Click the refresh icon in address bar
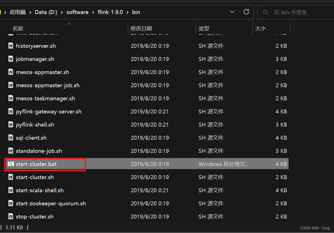Screen dimensions: 334x233 [246, 12]
